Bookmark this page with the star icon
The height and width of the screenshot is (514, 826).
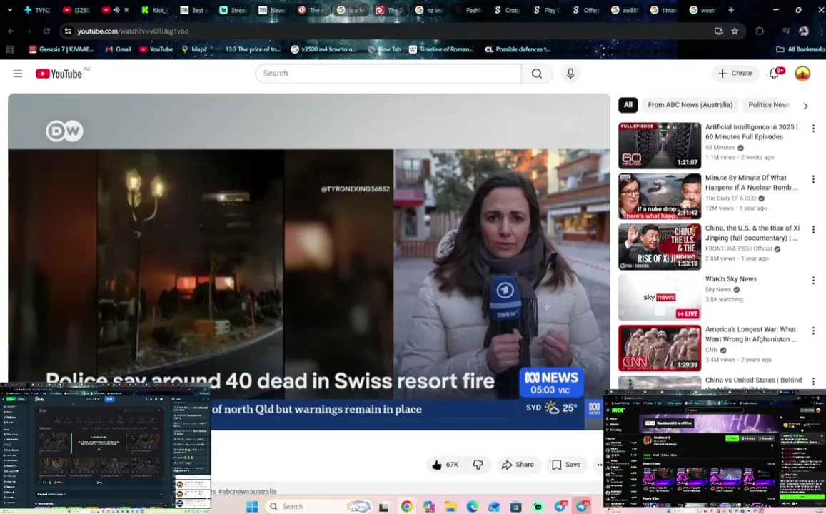click(x=735, y=31)
